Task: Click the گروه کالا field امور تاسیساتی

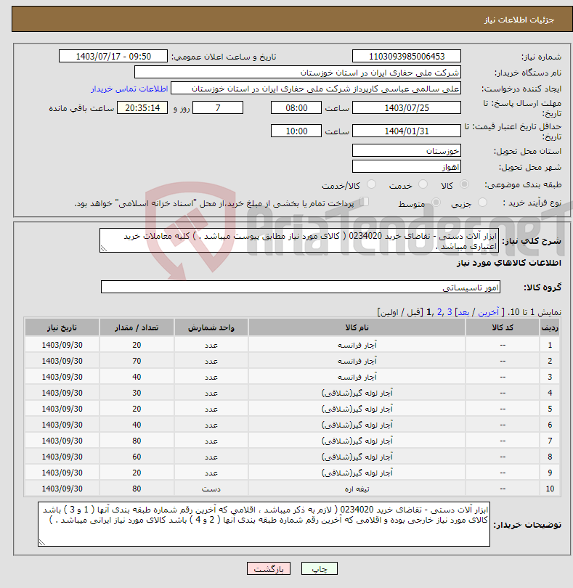Action: click(x=300, y=287)
